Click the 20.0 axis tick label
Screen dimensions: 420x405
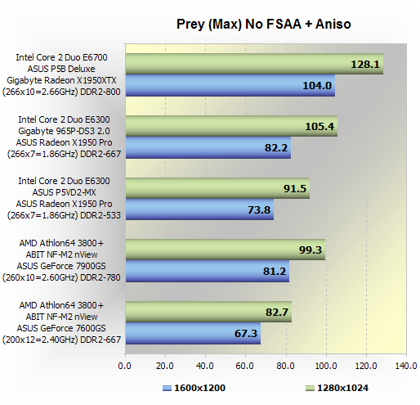click(165, 366)
